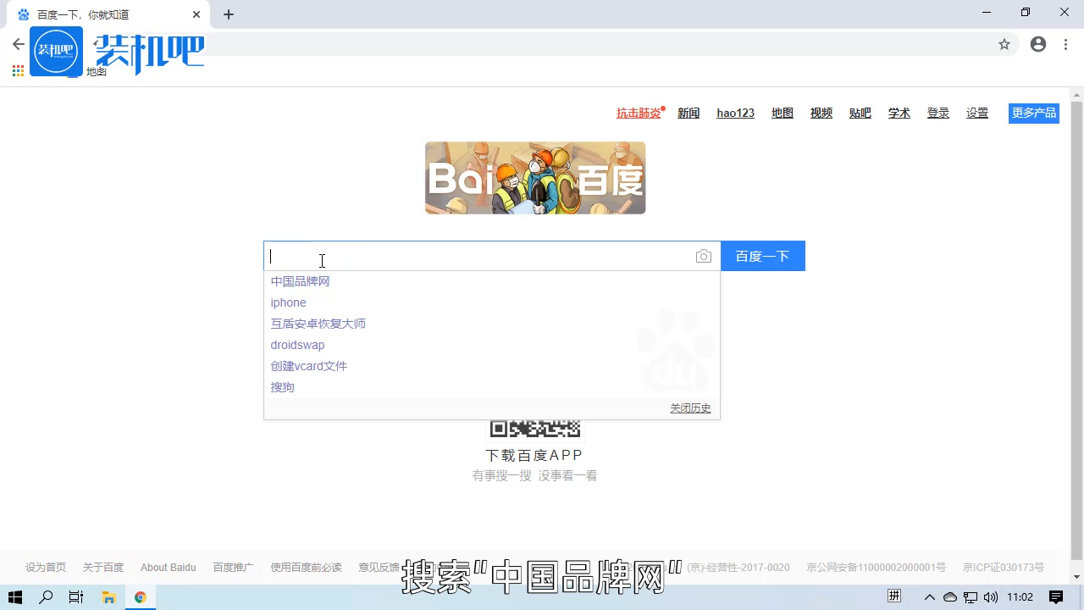Open the Chrome profile account icon
Image resolution: width=1084 pixels, height=610 pixels.
point(1038,44)
